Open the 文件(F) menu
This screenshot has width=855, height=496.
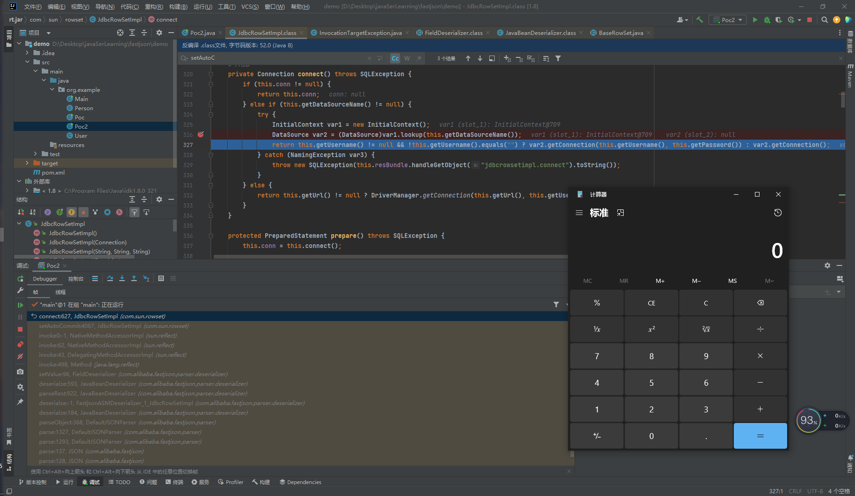click(33, 6)
